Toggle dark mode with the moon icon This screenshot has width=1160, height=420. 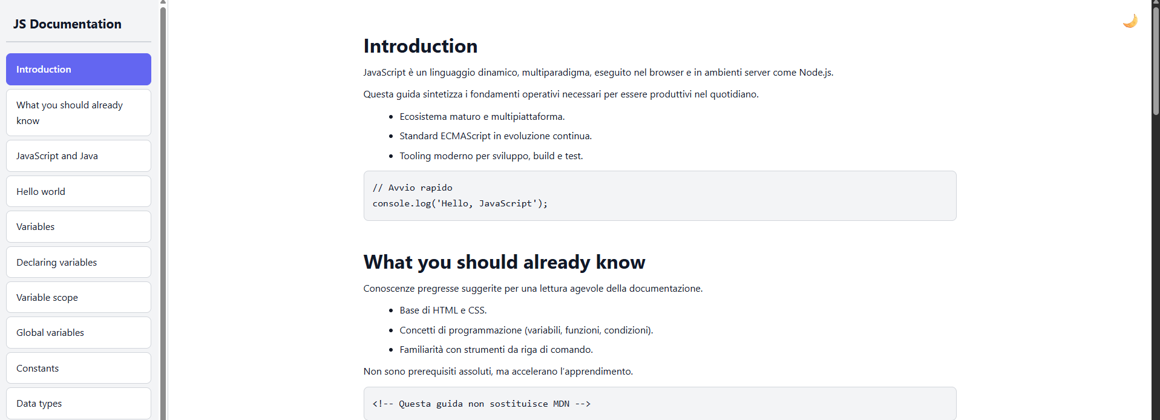pos(1130,20)
